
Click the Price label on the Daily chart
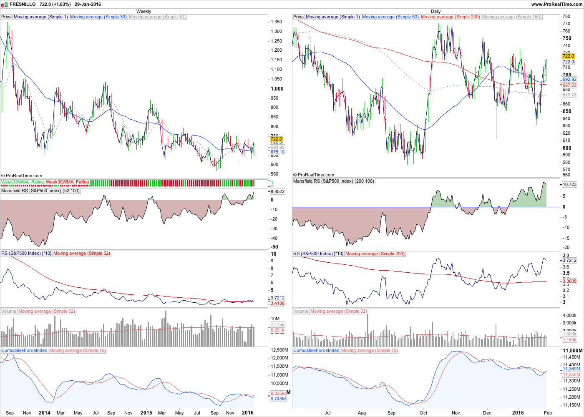[x=299, y=17]
